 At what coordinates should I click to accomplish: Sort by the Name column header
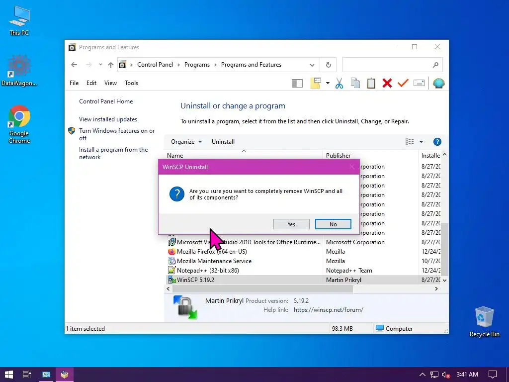point(244,155)
